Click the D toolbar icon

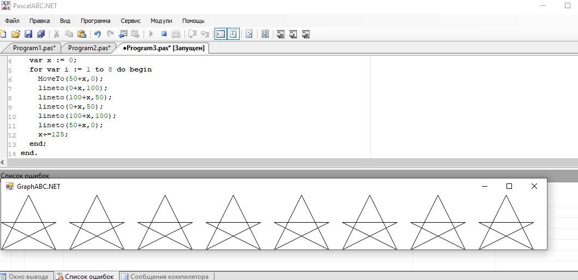(281, 34)
